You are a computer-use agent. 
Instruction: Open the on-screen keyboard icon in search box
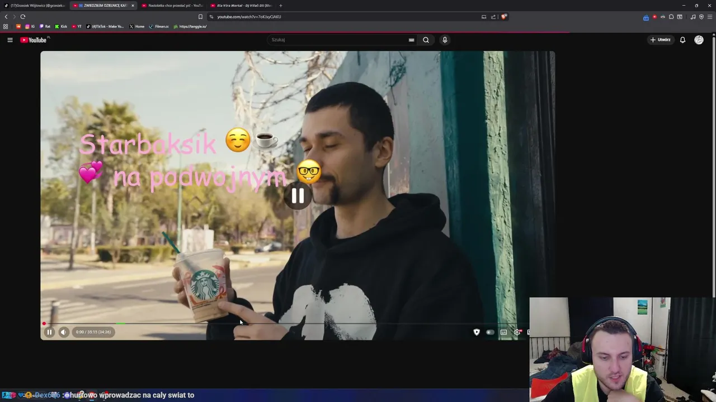tap(412, 40)
